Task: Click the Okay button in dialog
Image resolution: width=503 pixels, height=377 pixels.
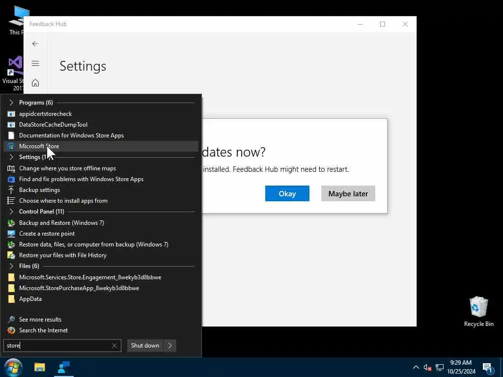Action: [287, 193]
